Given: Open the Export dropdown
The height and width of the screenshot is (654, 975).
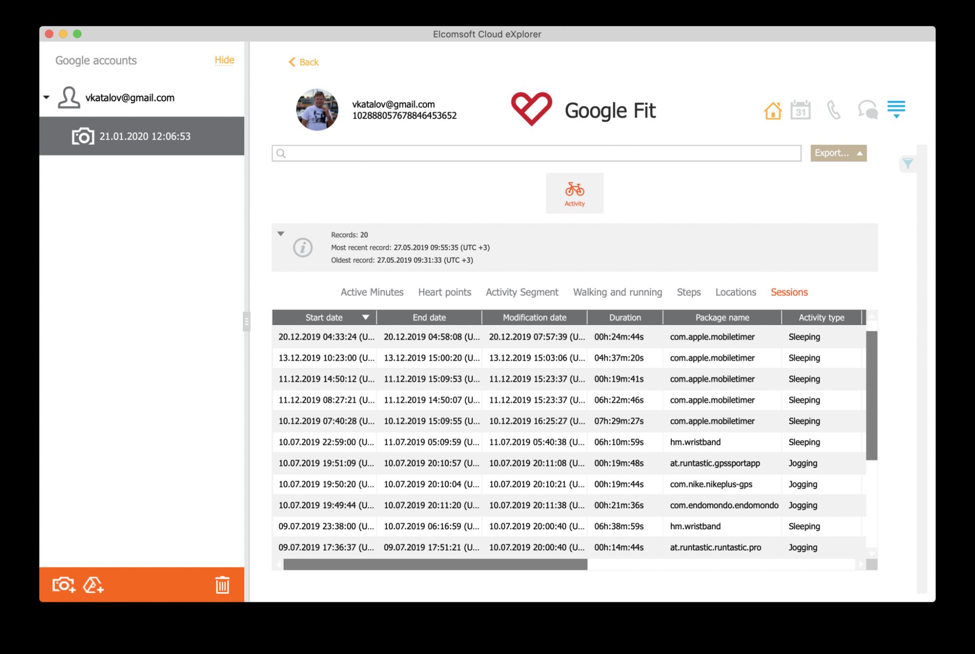Looking at the screenshot, I should click(x=838, y=153).
